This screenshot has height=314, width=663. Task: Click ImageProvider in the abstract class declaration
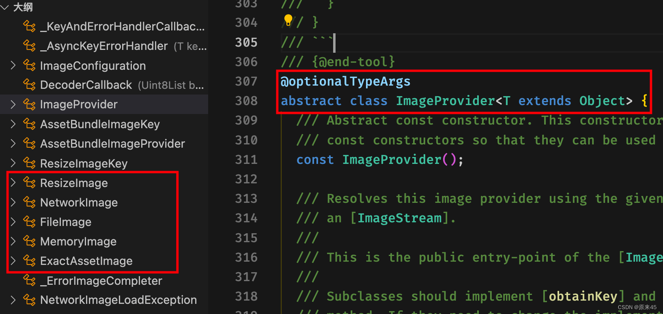coord(445,101)
